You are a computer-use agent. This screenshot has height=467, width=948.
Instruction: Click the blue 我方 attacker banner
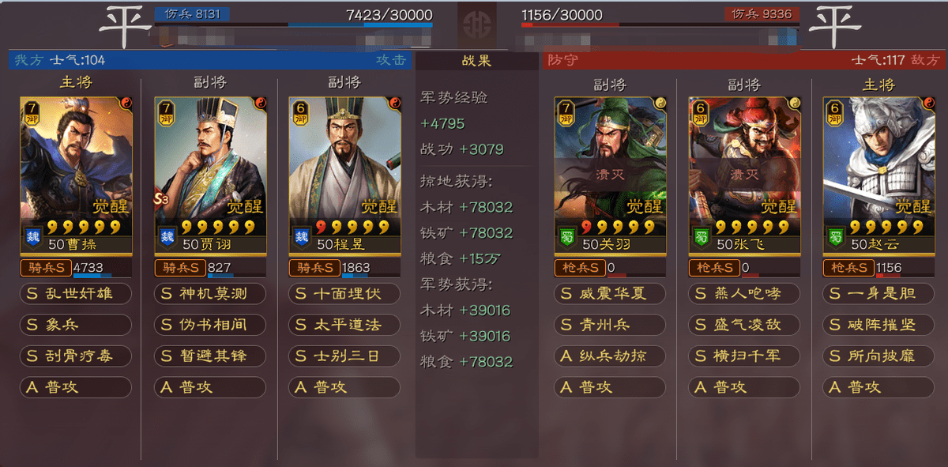tap(211, 60)
